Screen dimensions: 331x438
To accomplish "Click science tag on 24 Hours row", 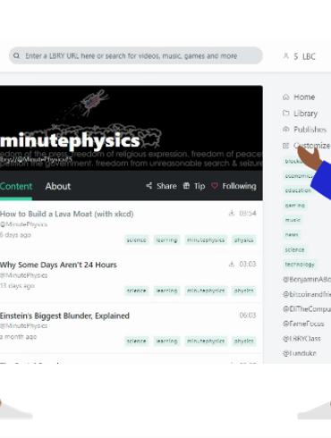I will click(x=137, y=291).
